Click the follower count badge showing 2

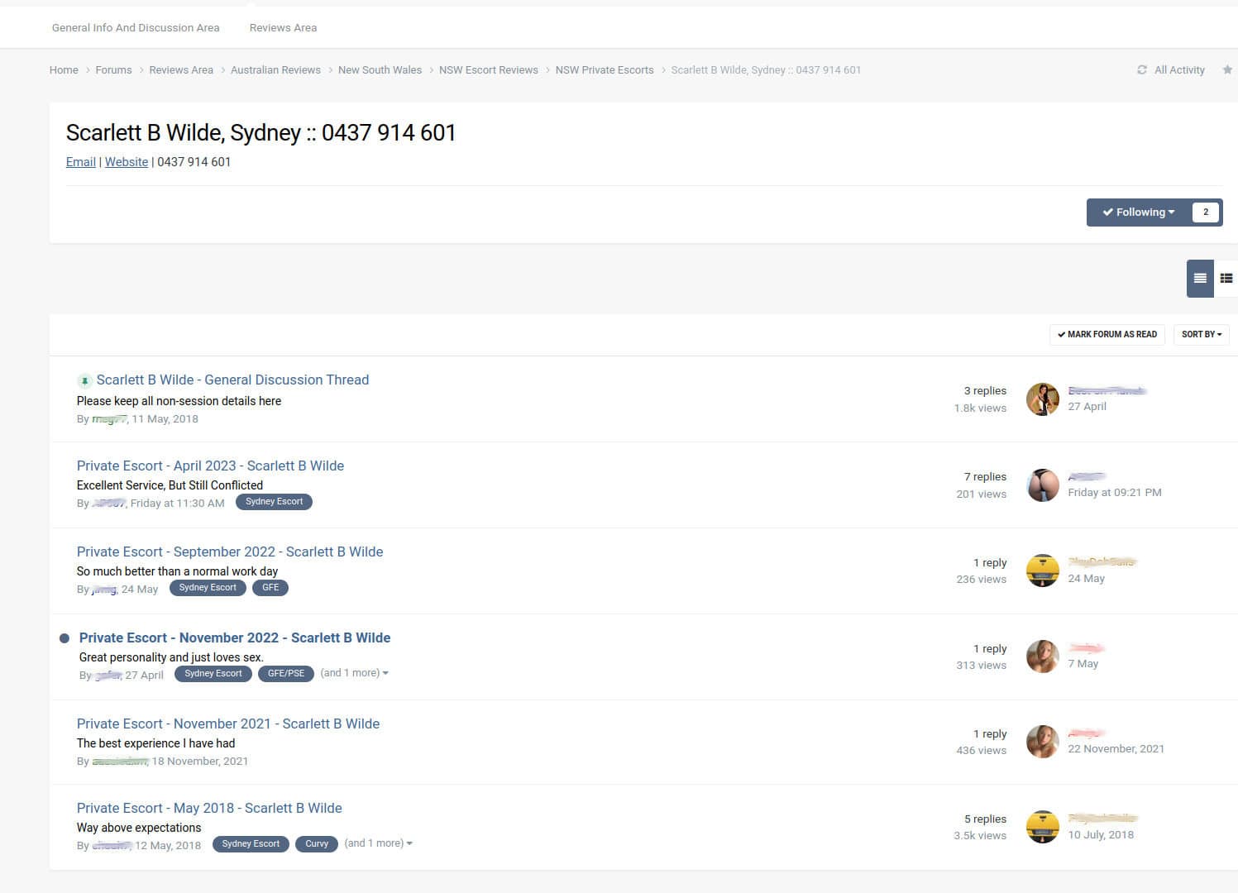1205,212
